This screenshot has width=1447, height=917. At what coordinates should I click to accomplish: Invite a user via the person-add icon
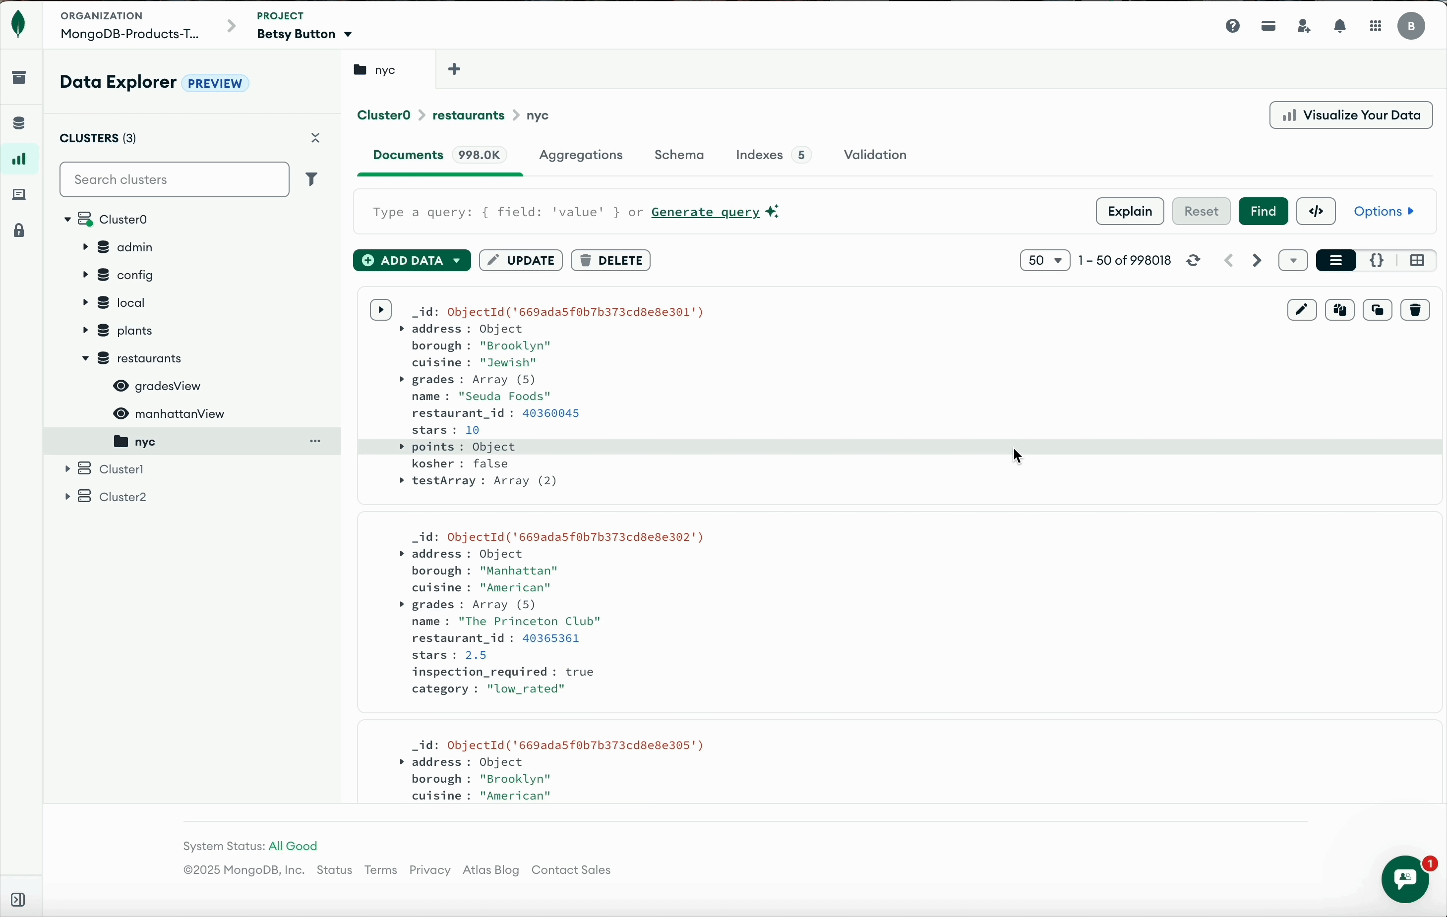pos(1304,25)
